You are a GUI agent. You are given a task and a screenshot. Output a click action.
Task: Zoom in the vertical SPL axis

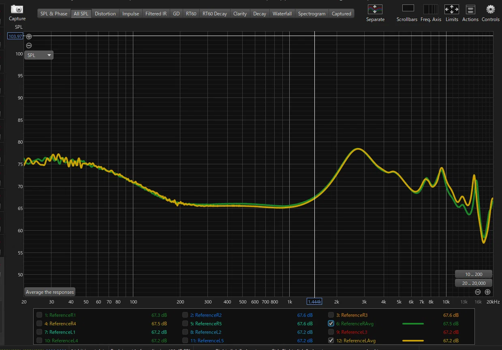[29, 36]
